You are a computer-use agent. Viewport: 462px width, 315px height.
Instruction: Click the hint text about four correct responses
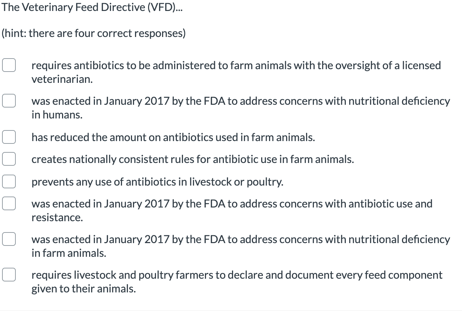pos(93,33)
